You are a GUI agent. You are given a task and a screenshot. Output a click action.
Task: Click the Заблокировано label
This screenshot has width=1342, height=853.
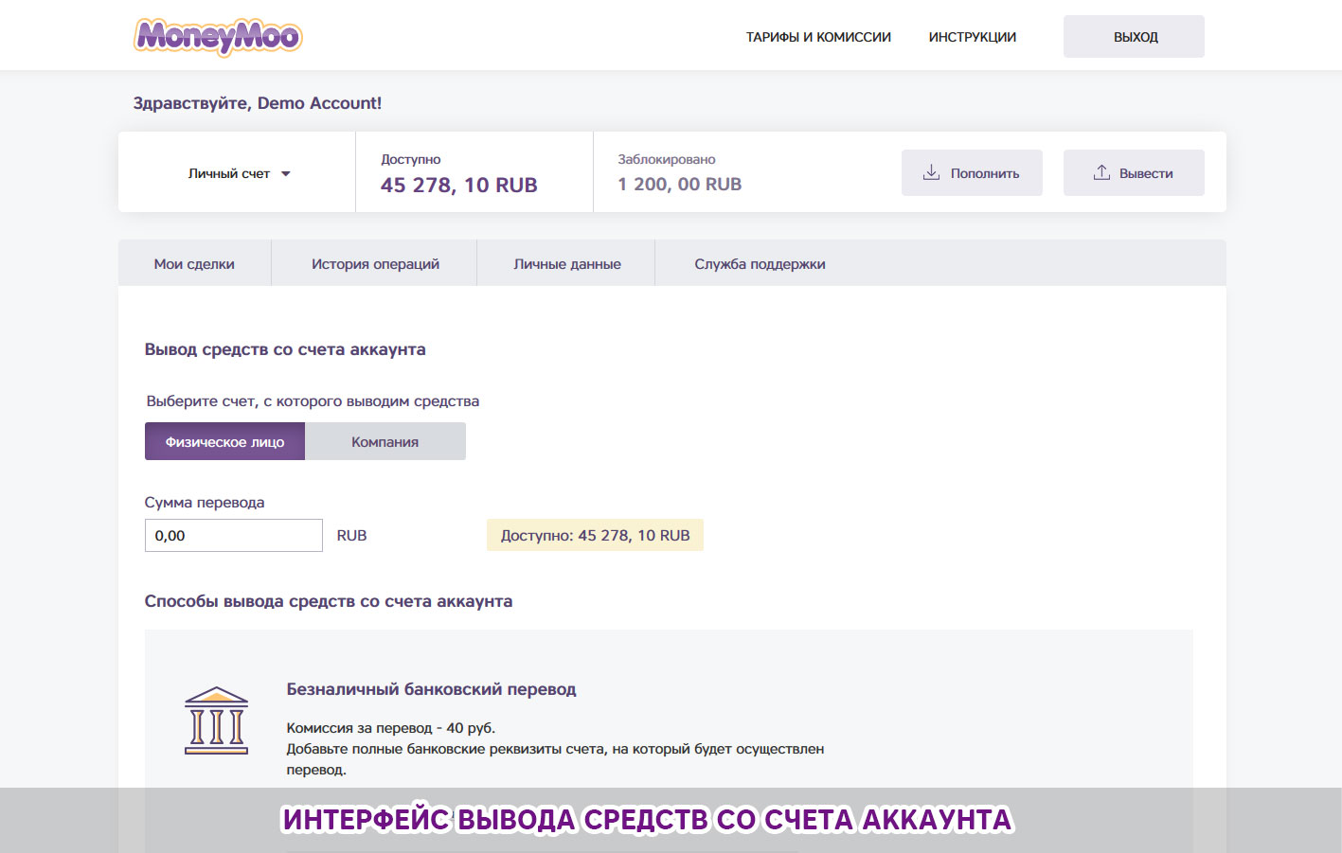click(666, 159)
